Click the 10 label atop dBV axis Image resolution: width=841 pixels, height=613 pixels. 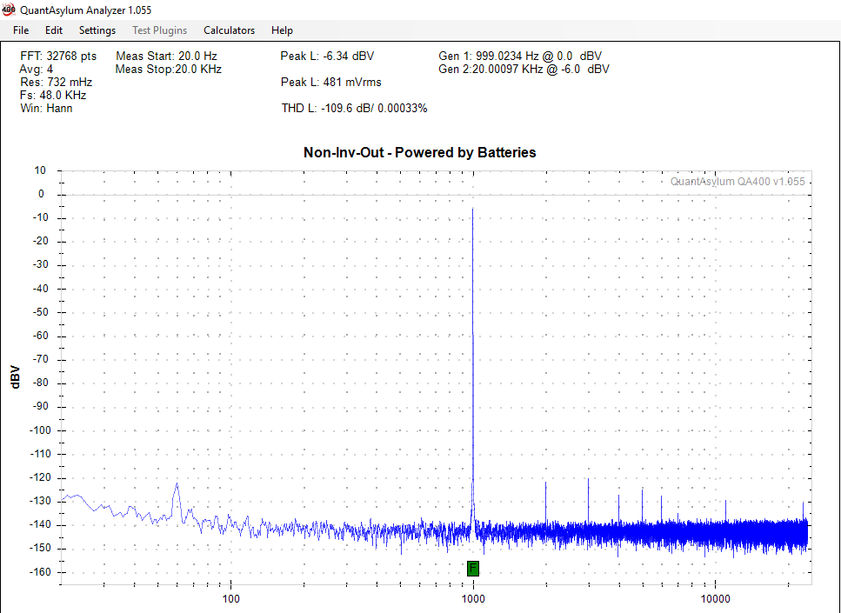point(40,170)
